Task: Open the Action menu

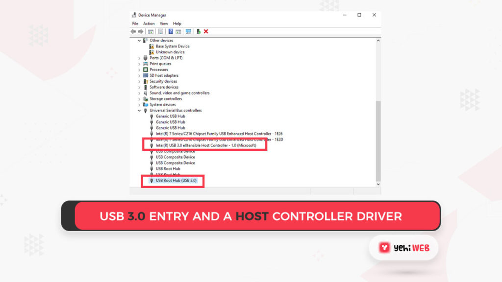Action: tap(149, 23)
